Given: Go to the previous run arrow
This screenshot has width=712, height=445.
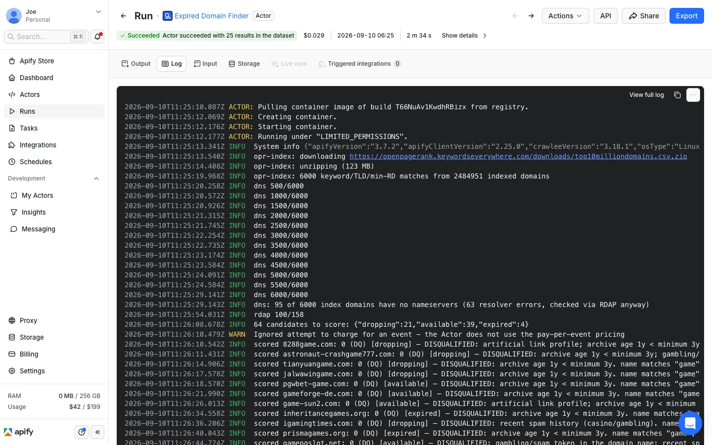Looking at the screenshot, I should coord(515,16).
